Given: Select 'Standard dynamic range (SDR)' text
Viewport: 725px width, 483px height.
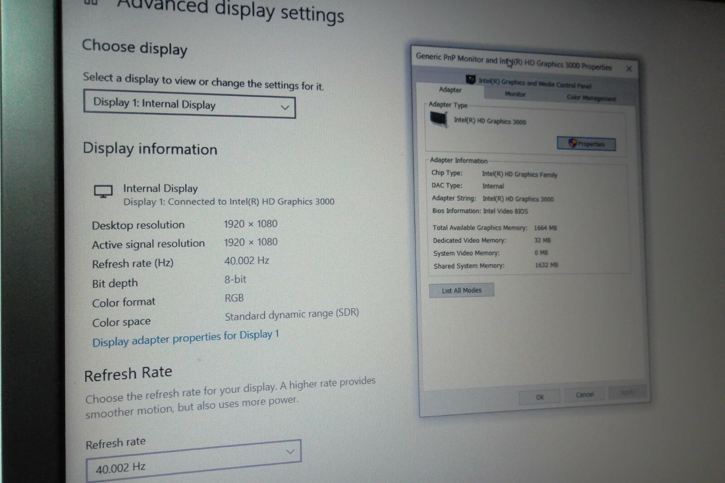Looking at the screenshot, I should pyautogui.click(x=292, y=314).
